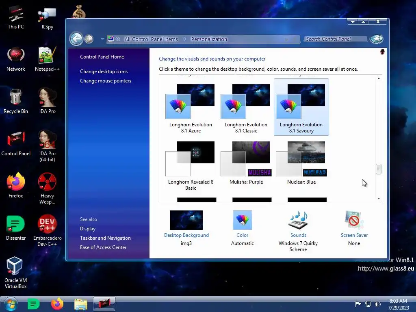
Task: Open the Recycle Bin
Action: [16, 102]
